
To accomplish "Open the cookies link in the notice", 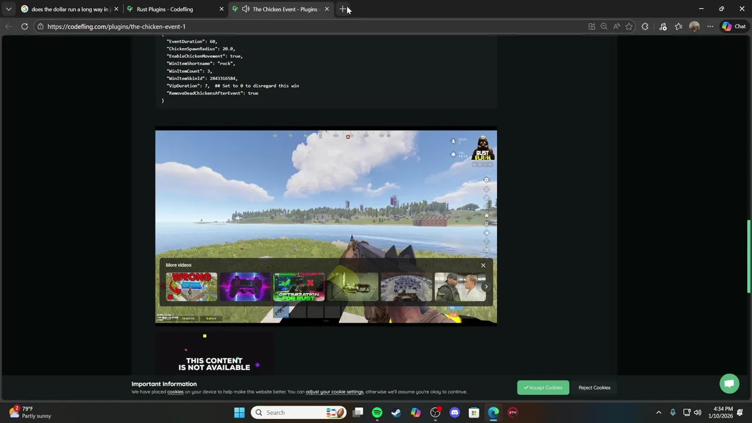I will pyautogui.click(x=175, y=392).
